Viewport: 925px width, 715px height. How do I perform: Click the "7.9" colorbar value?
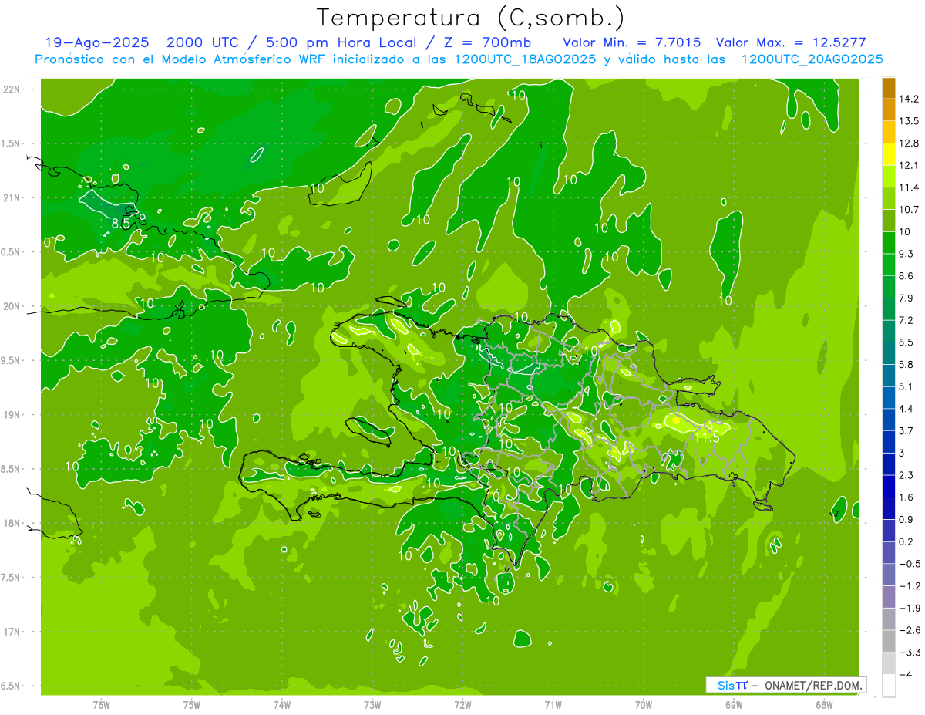(x=906, y=298)
